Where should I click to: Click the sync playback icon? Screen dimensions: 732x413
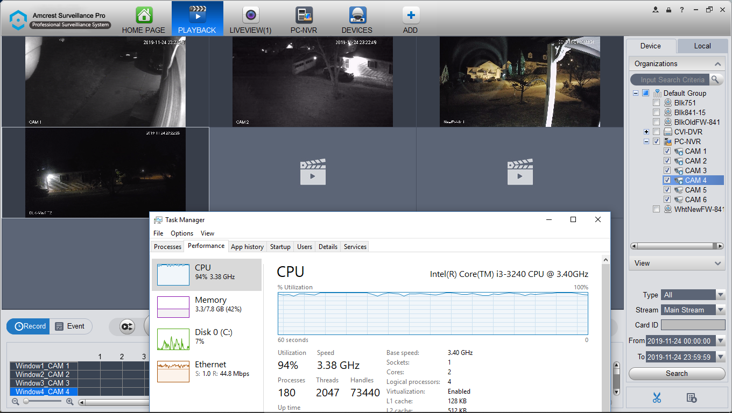[x=127, y=326]
